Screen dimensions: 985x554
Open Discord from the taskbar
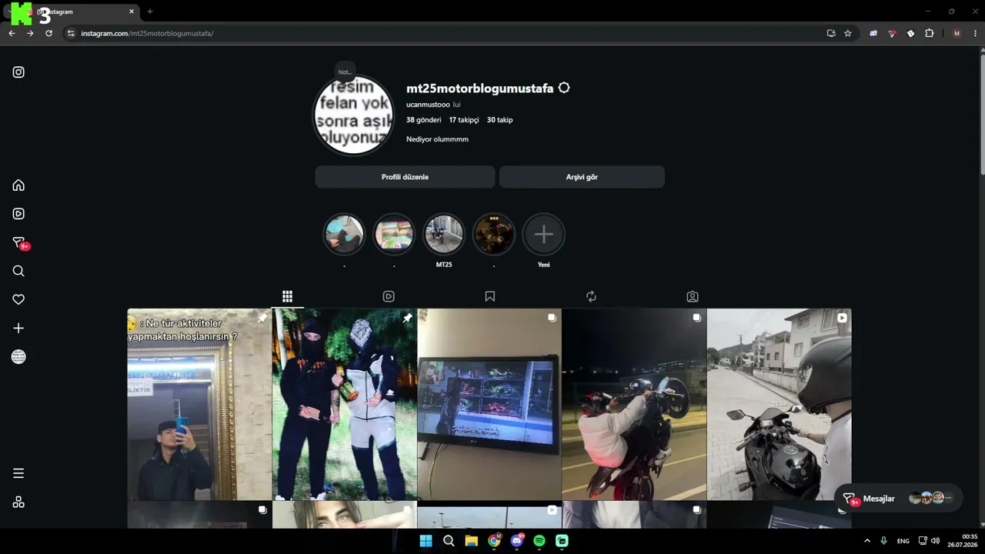(x=517, y=541)
